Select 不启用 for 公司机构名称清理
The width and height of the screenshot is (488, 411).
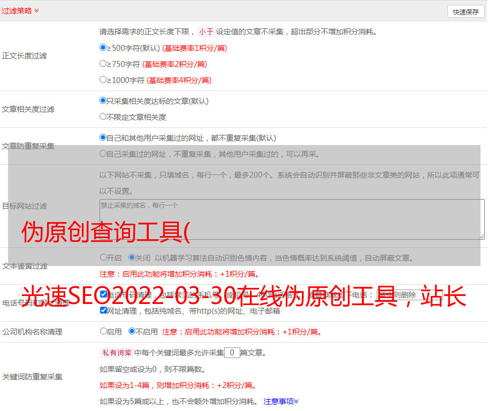[x=132, y=331]
